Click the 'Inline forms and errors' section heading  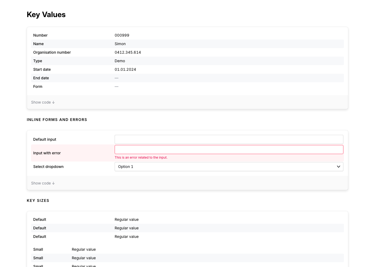coord(57,120)
